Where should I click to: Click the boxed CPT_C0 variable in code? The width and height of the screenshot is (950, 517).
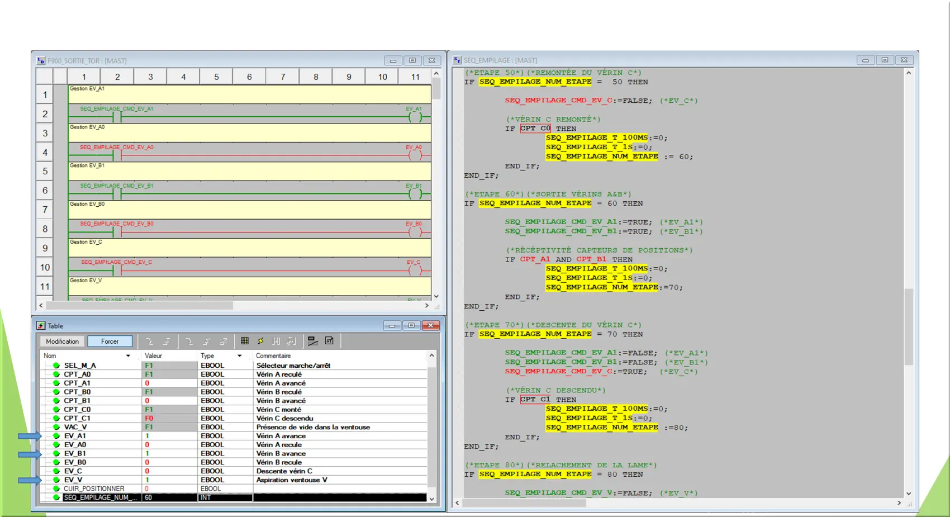pyautogui.click(x=535, y=129)
